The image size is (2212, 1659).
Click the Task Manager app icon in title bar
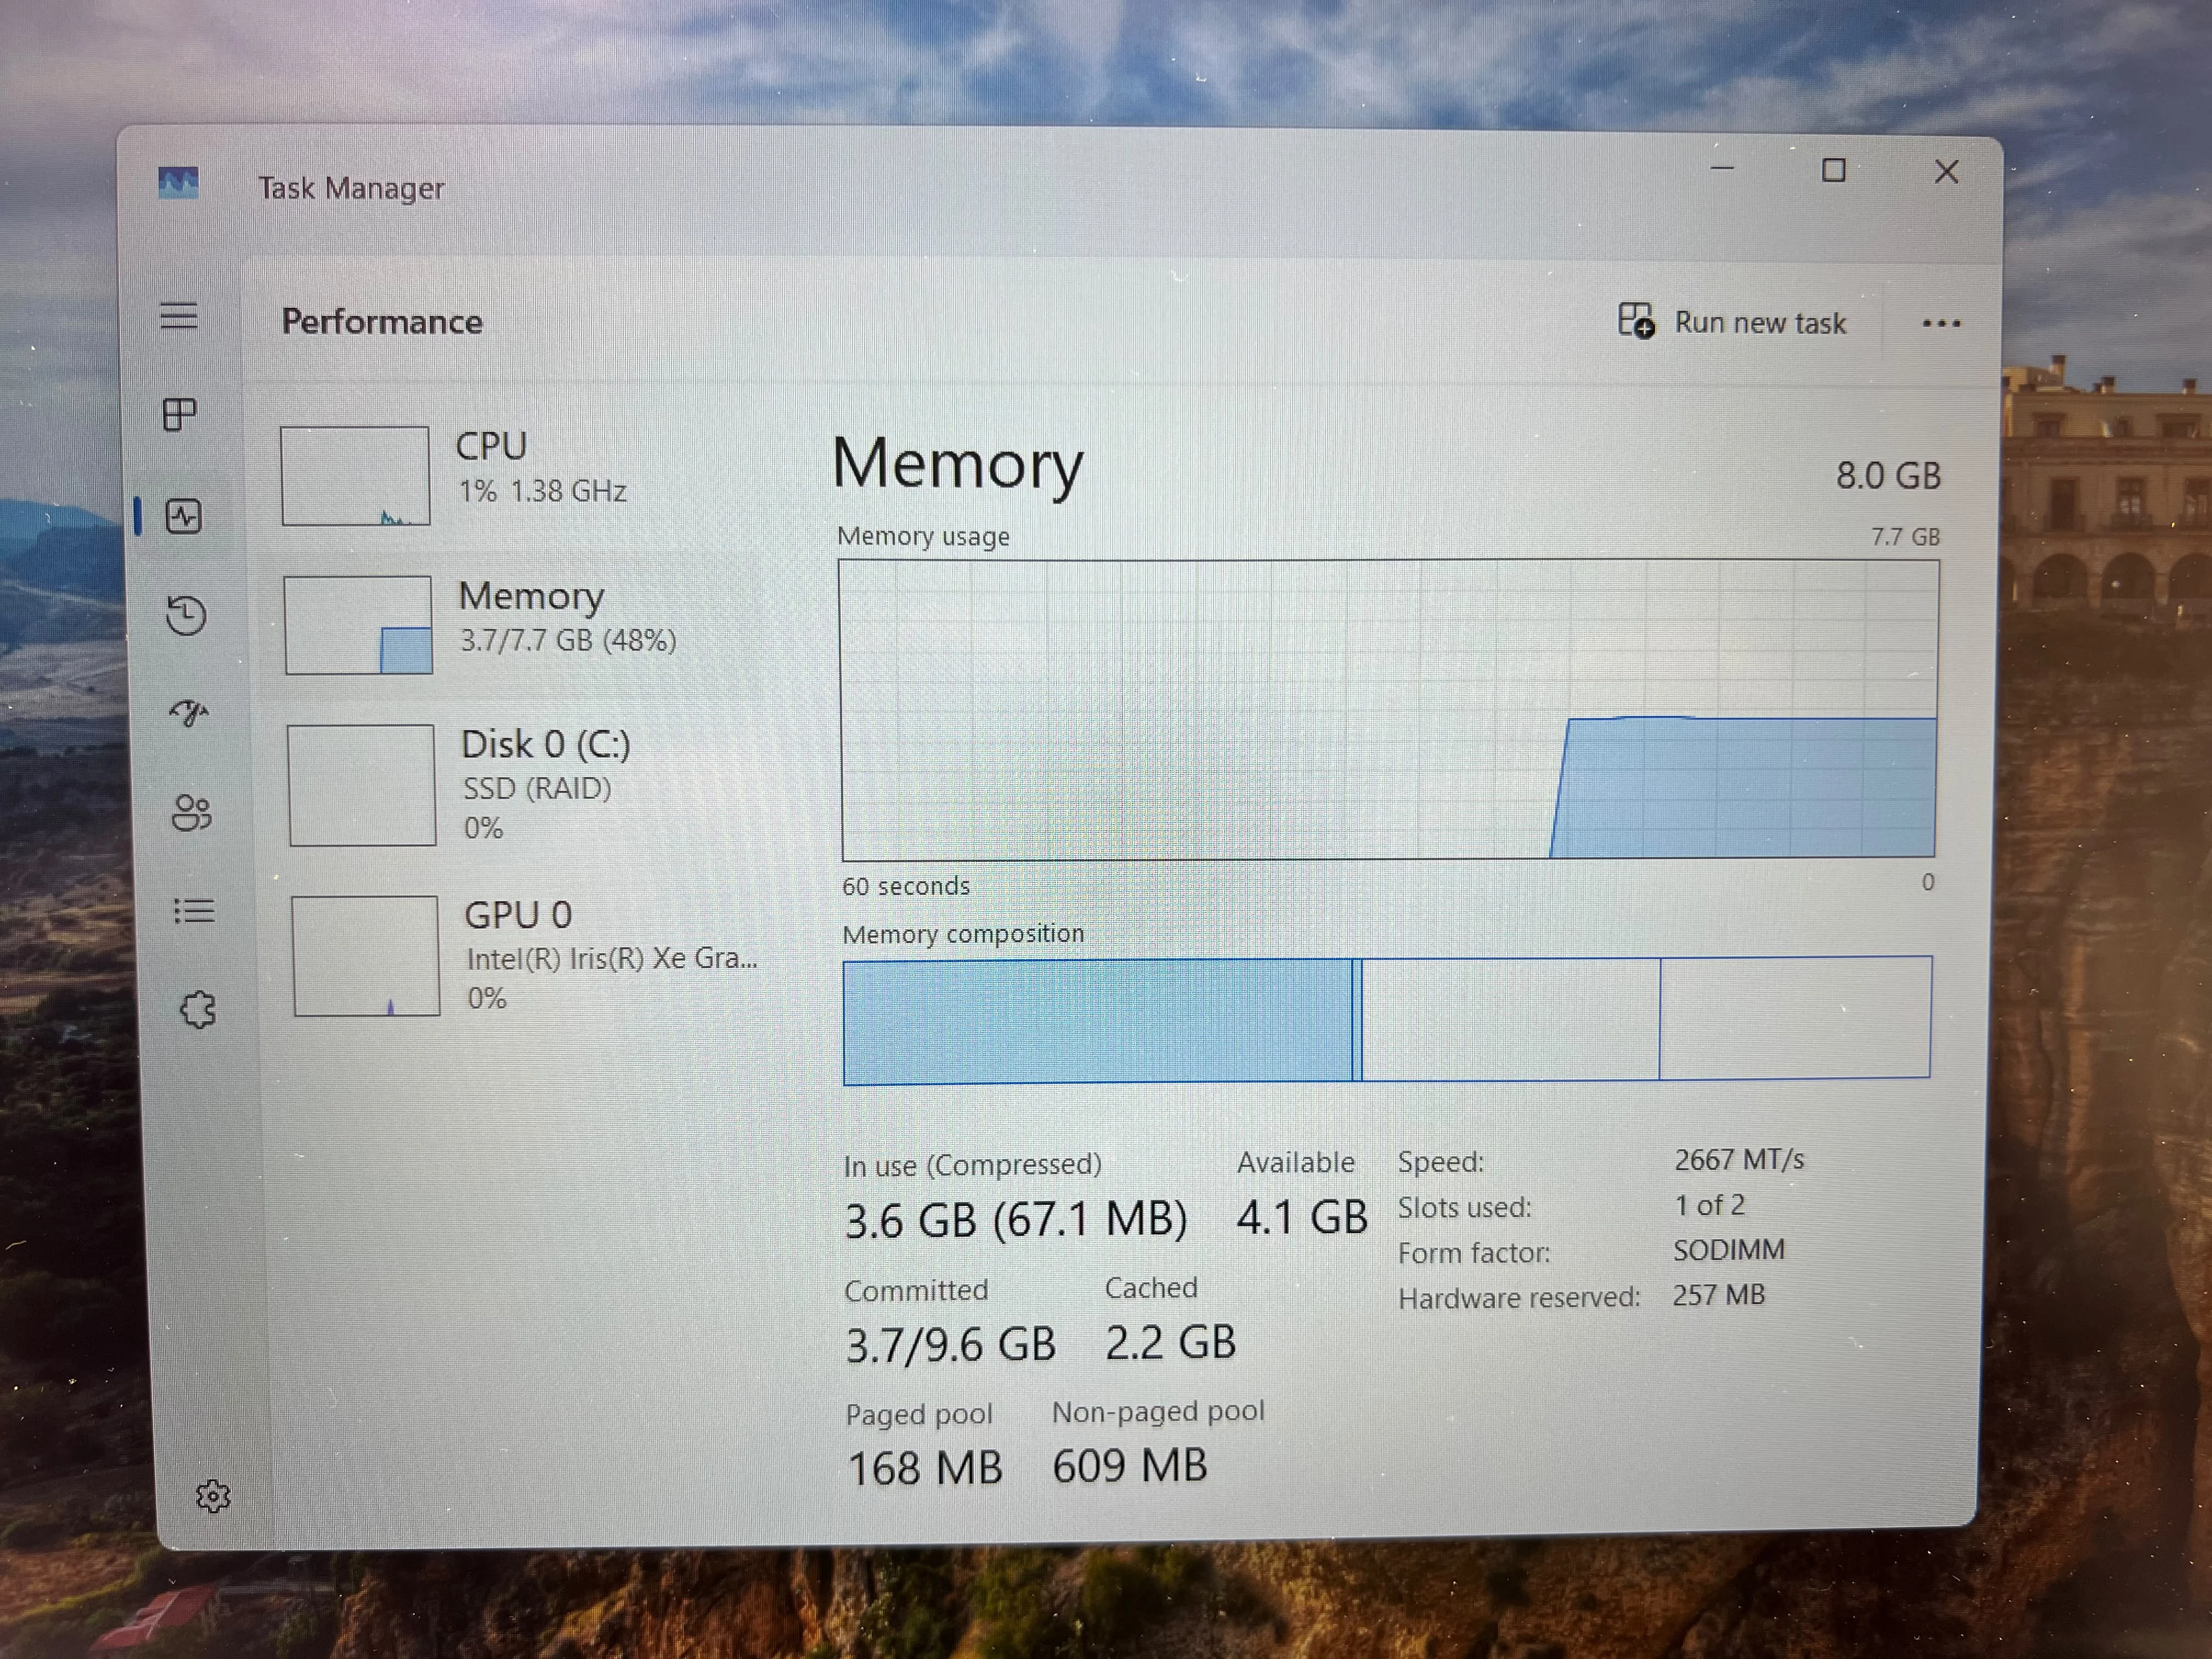tap(178, 183)
